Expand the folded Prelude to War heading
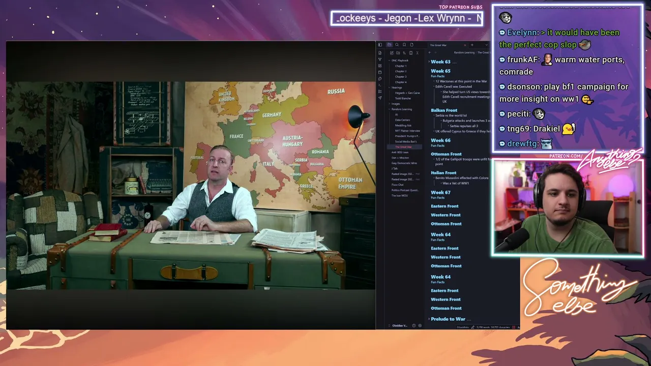The height and width of the screenshot is (366, 651). point(429,319)
